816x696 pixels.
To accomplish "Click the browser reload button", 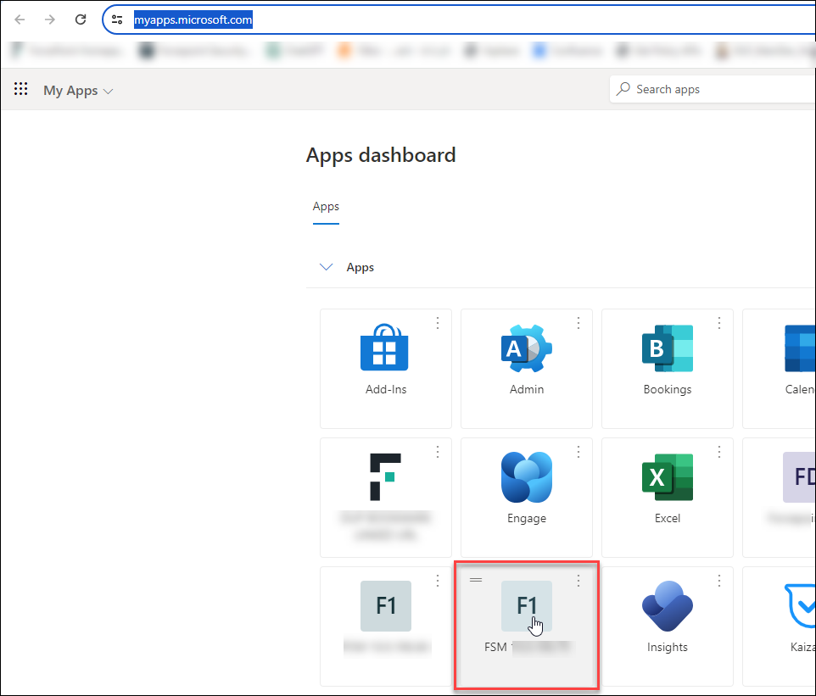I will 81,19.
